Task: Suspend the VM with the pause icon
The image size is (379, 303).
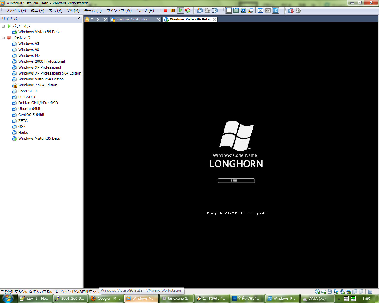Action: (x=173, y=10)
